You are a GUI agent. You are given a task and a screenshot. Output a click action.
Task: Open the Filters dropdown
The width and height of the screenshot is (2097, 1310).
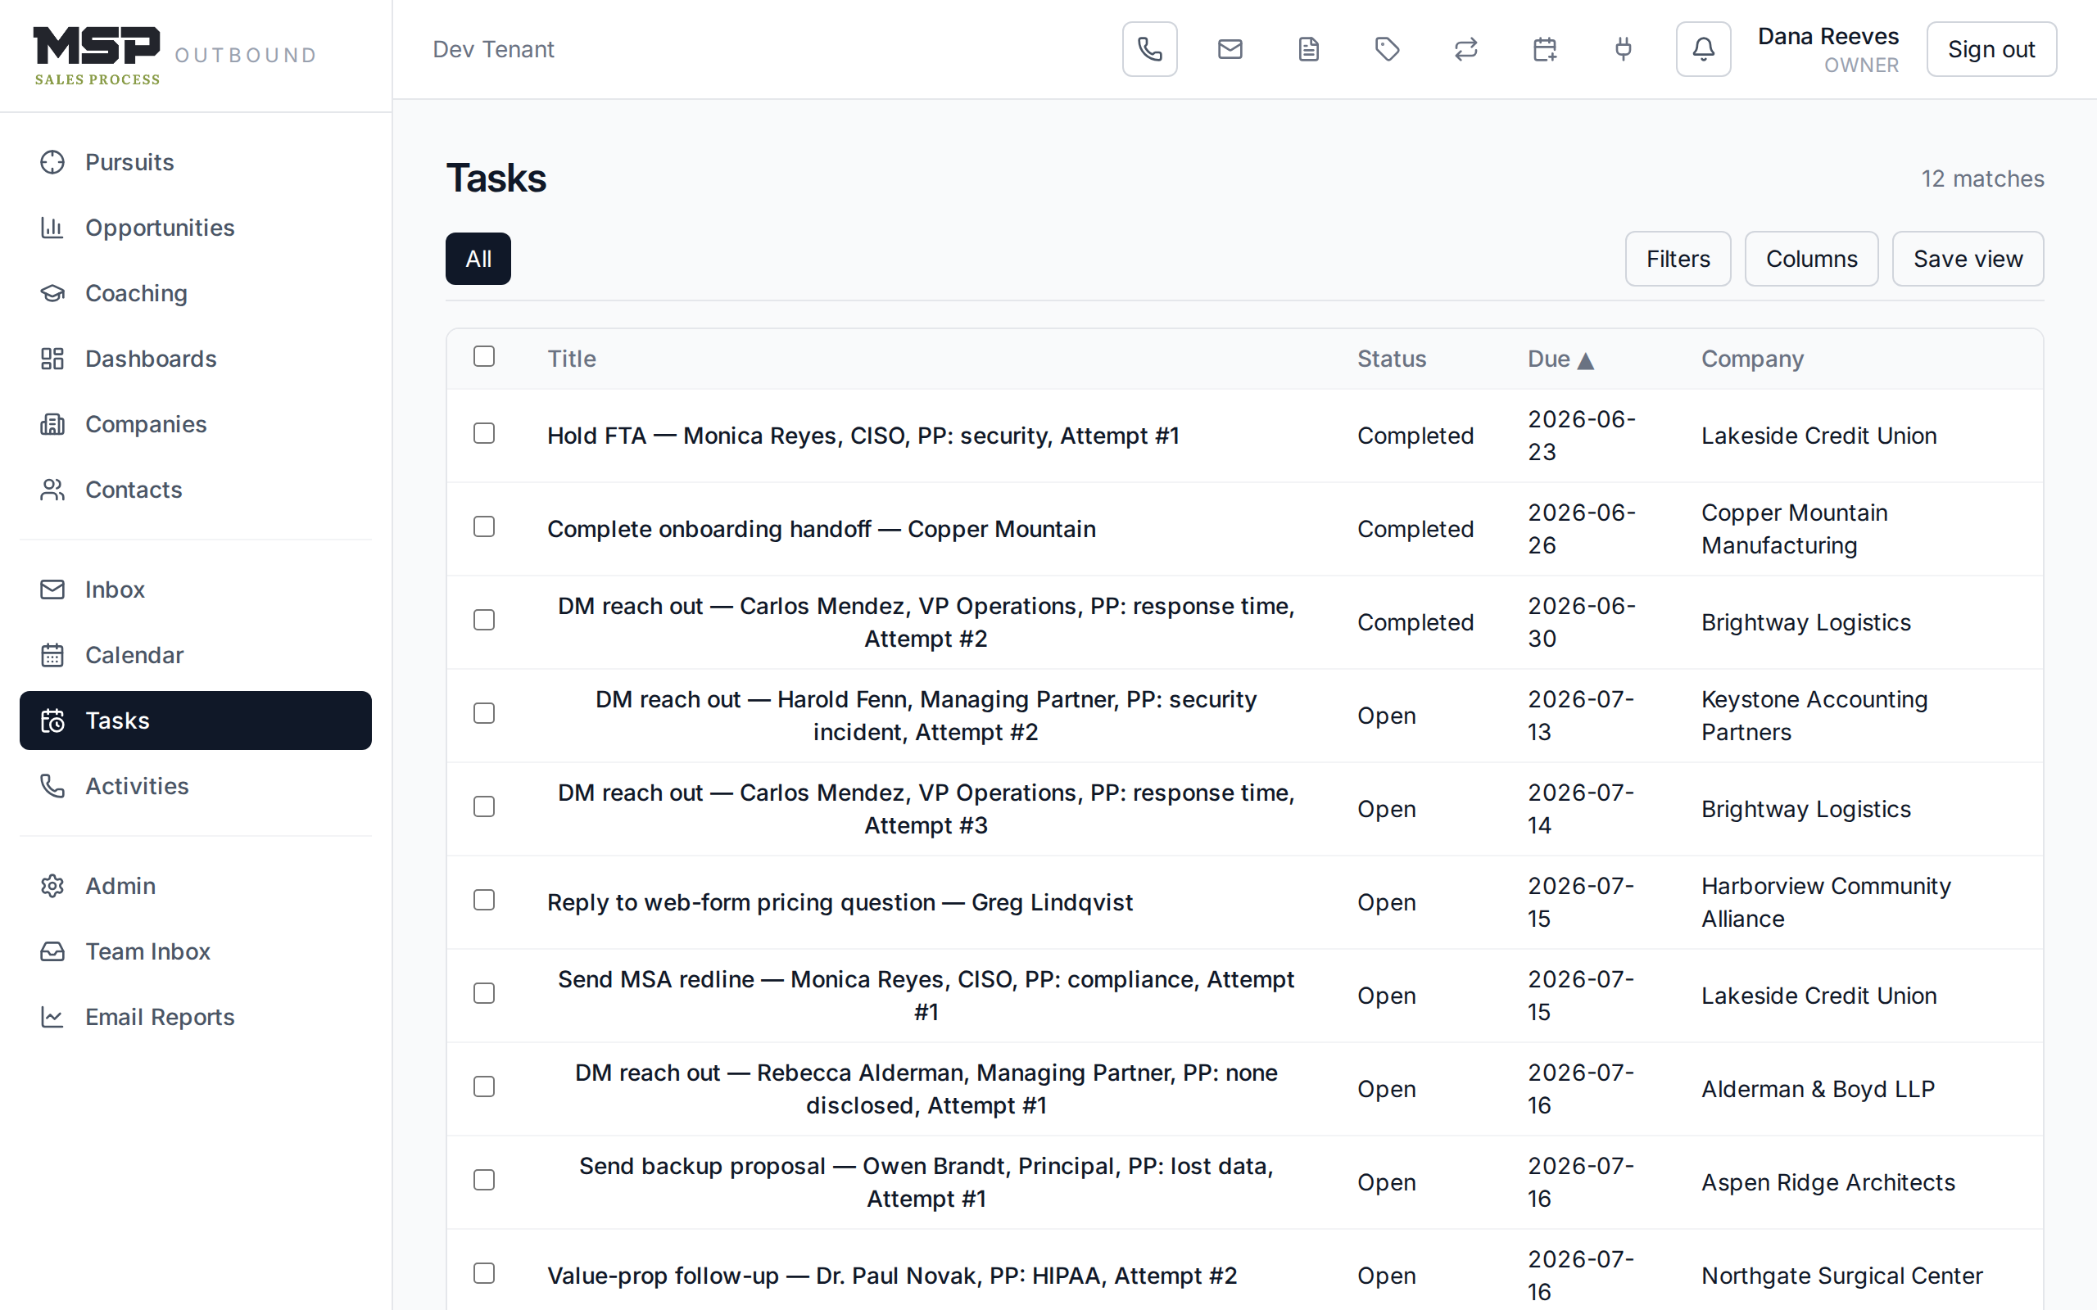pos(1678,259)
